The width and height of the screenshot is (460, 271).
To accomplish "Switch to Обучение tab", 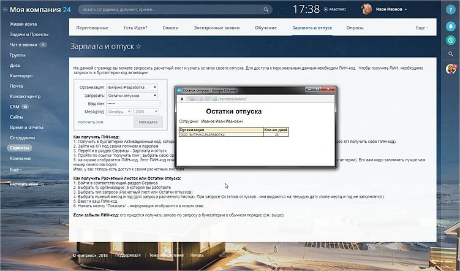I will click(266, 28).
